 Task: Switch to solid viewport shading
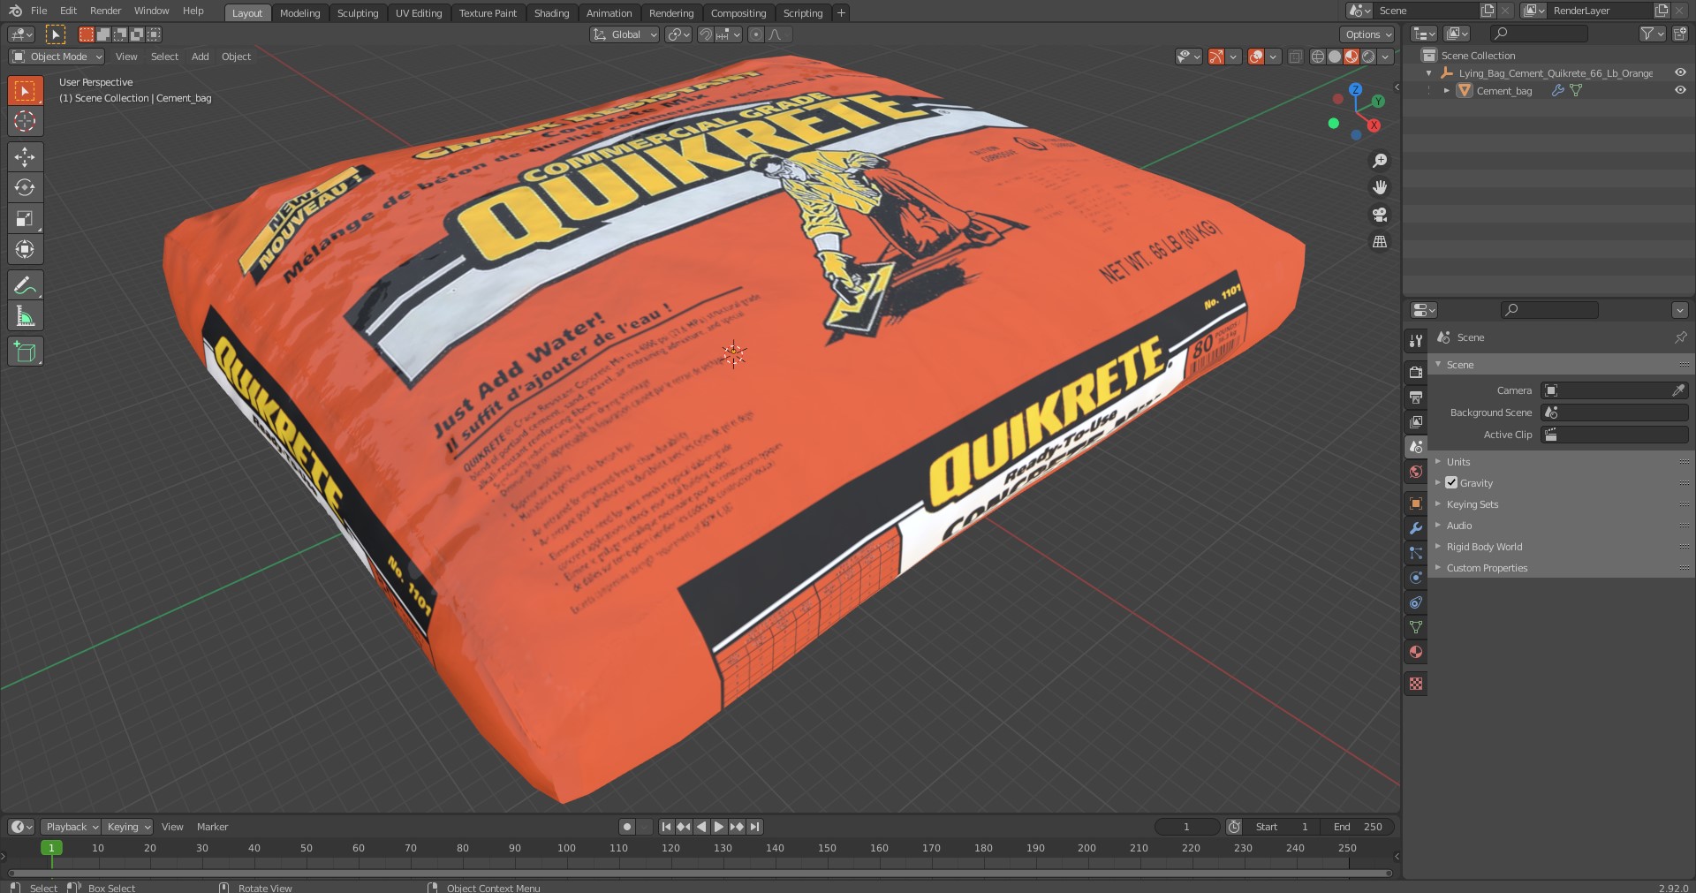pyautogui.click(x=1335, y=57)
